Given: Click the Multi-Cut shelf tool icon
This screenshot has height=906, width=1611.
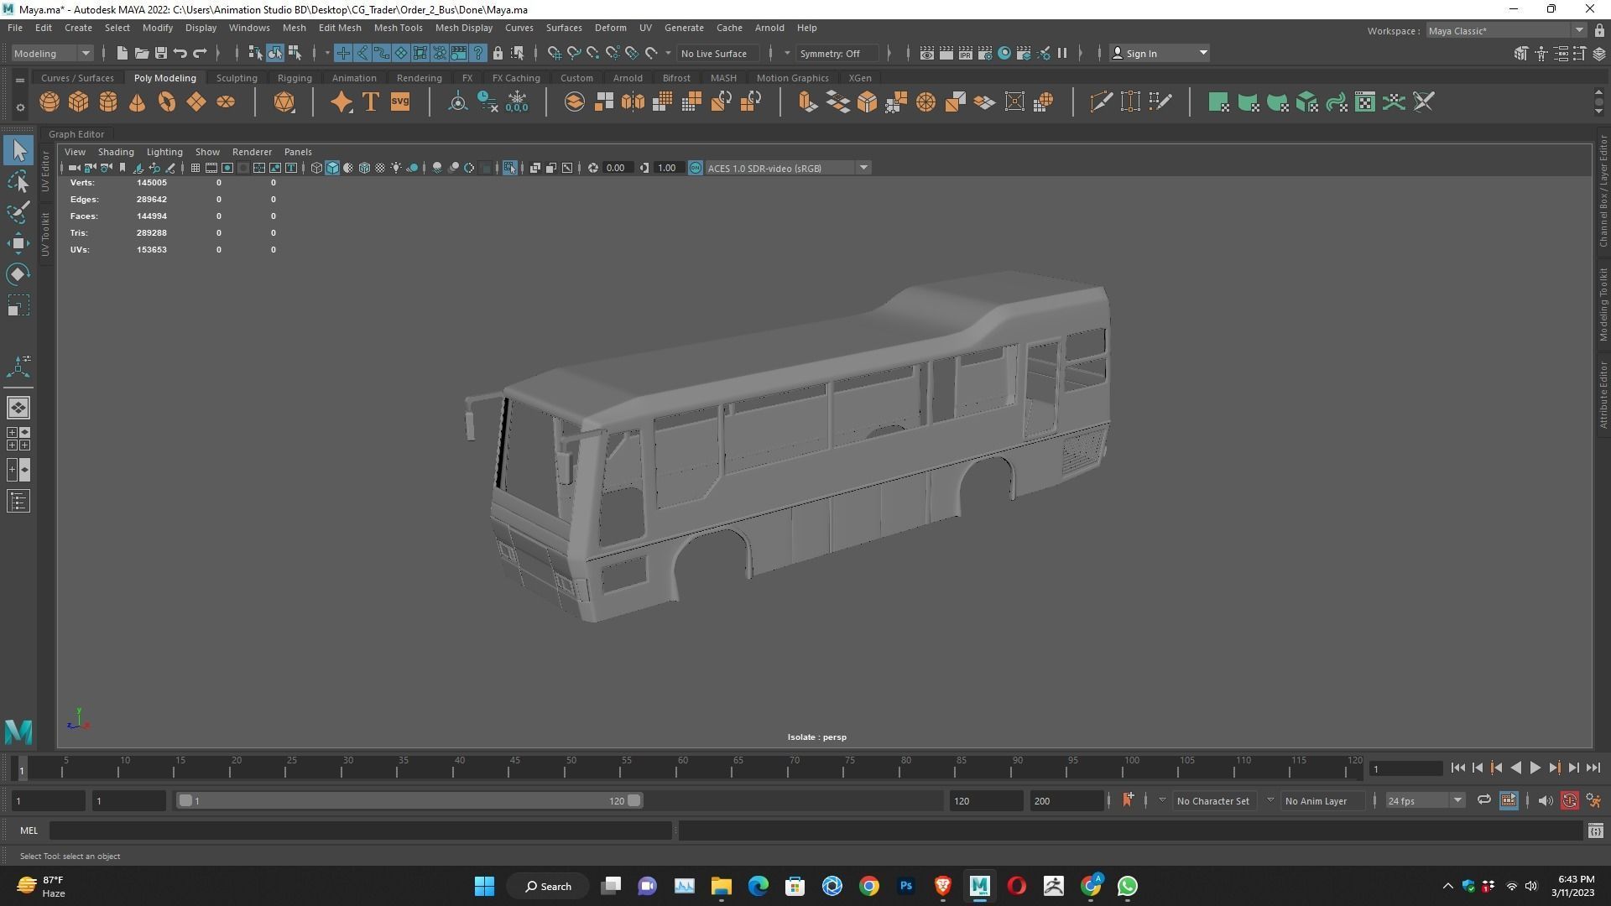Looking at the screenshot, I should pos(1101,102).
